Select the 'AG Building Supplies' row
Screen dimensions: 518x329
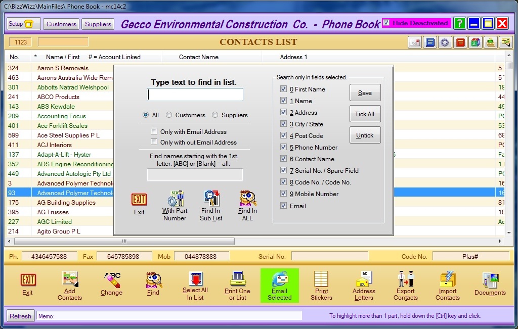click(x=66, y=202)
